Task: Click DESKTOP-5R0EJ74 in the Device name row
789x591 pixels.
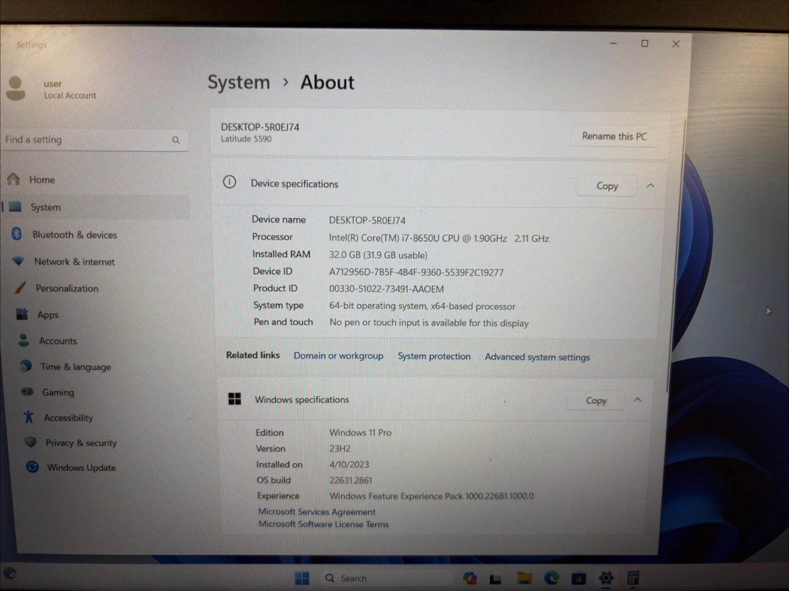Action: point(367,221)
